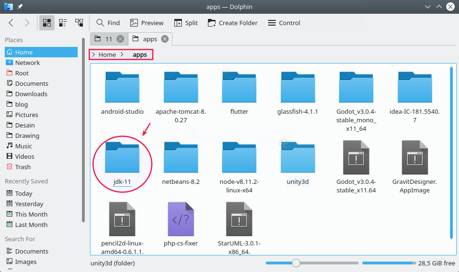Adjust the icon zoom slider
The image size is (459, 272).
pos(296,263)
